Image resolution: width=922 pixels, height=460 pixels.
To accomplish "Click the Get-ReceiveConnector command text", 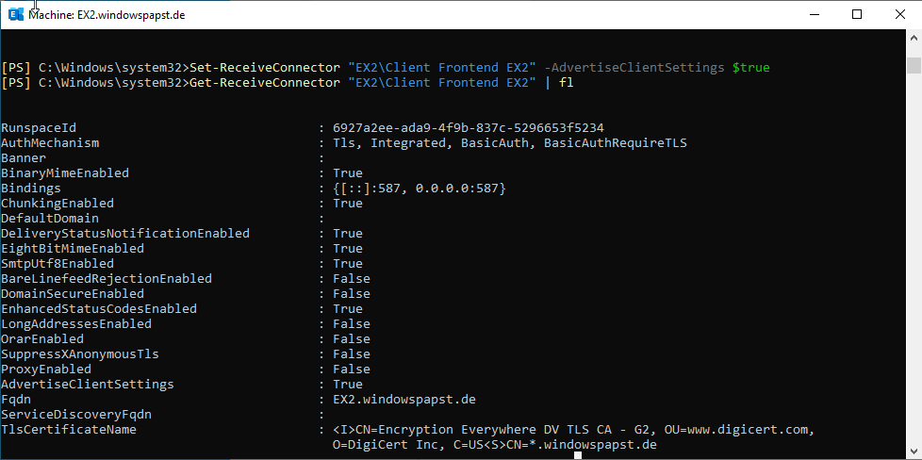I will [x=264, y=83].
